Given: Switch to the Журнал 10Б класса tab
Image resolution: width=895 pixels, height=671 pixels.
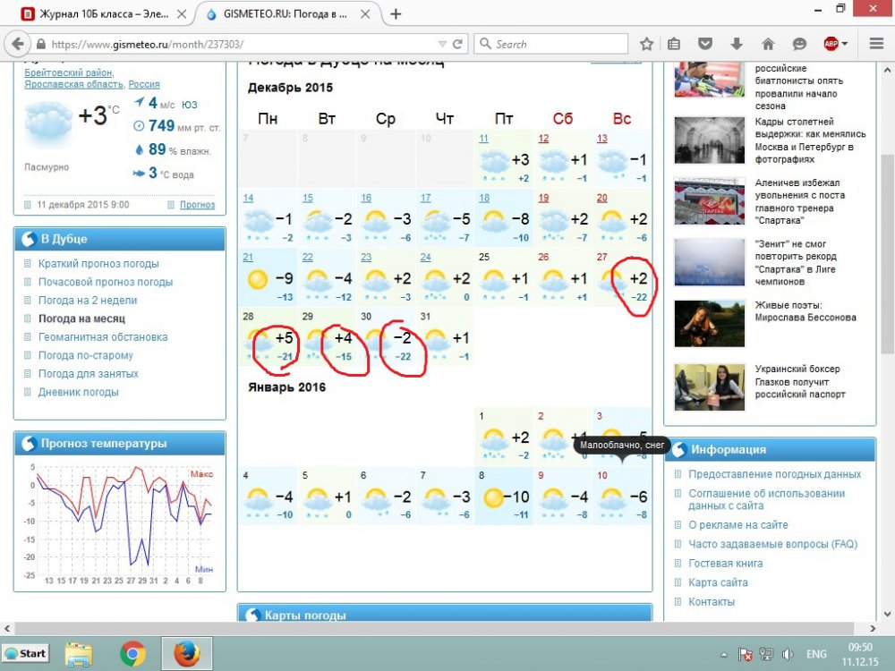Looking at the screenshot, I should click(97, 14).
